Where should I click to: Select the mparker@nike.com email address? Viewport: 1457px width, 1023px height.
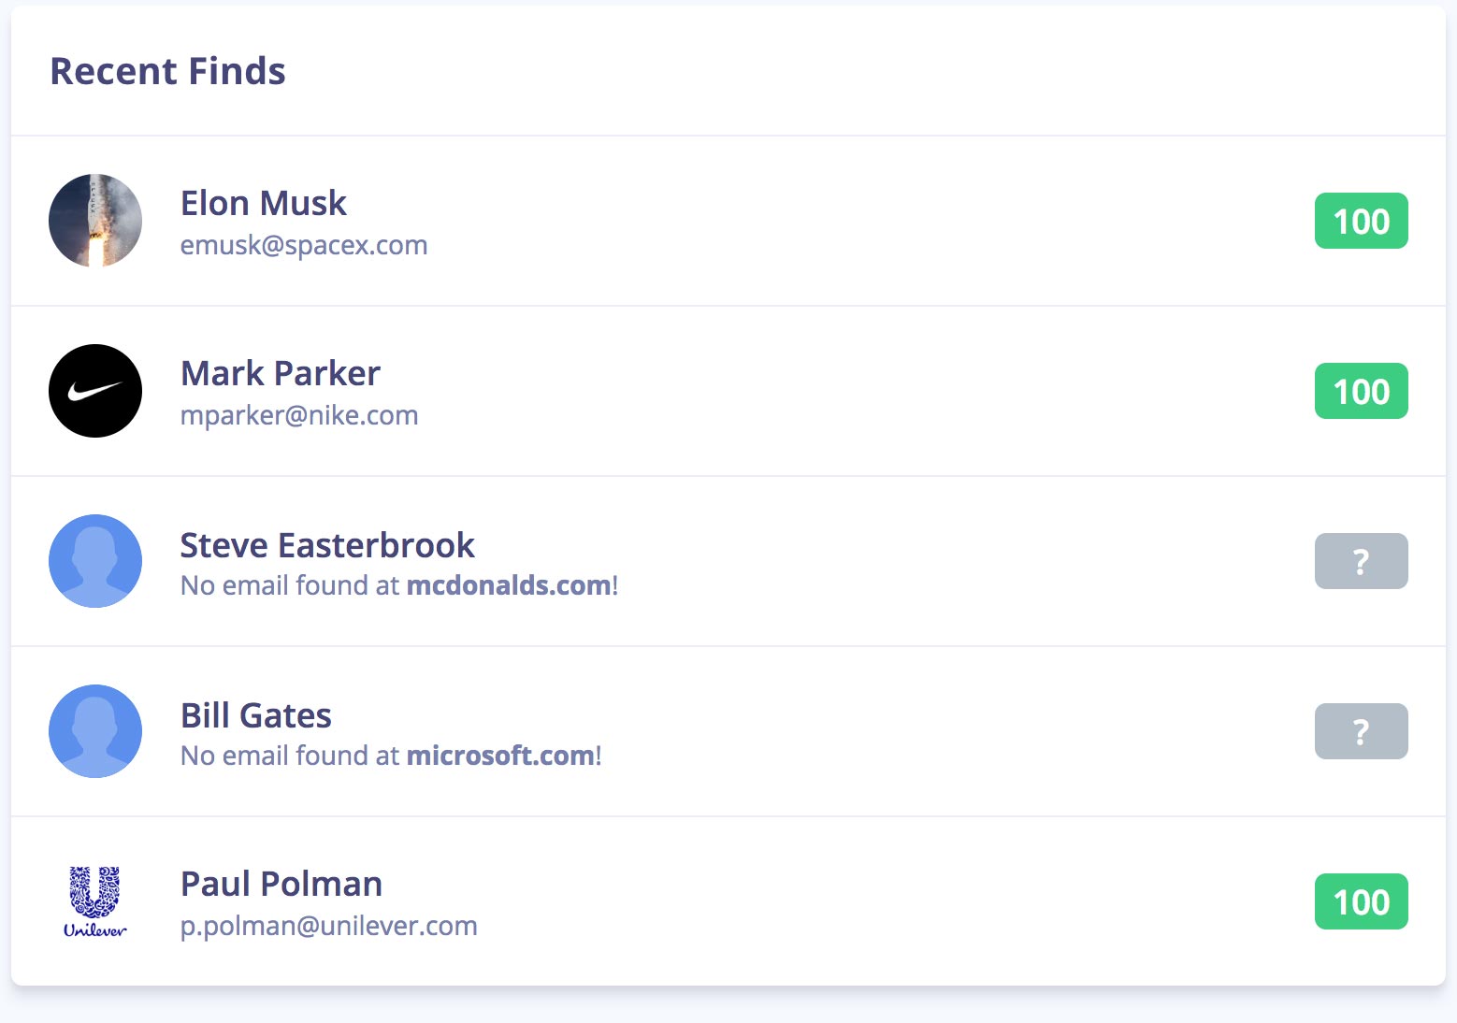[x=299, y=415]
